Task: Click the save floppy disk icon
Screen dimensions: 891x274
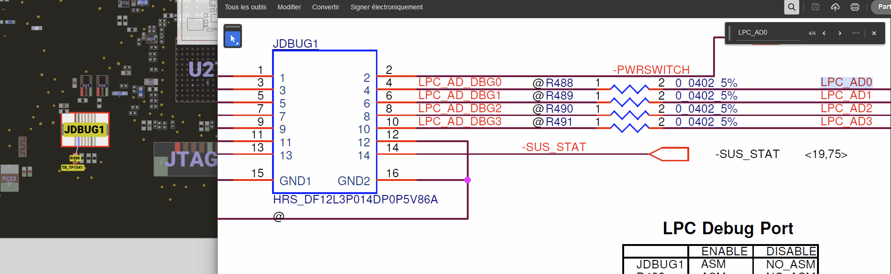Action: click(816, 7)
